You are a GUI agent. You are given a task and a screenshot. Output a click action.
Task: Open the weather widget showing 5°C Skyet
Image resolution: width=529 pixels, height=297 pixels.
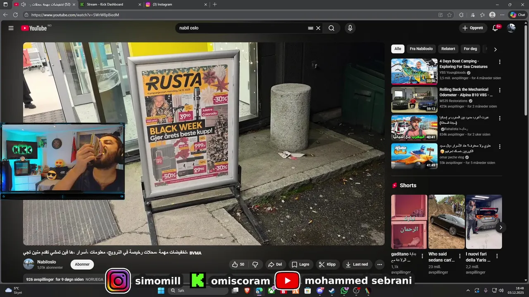14,290
